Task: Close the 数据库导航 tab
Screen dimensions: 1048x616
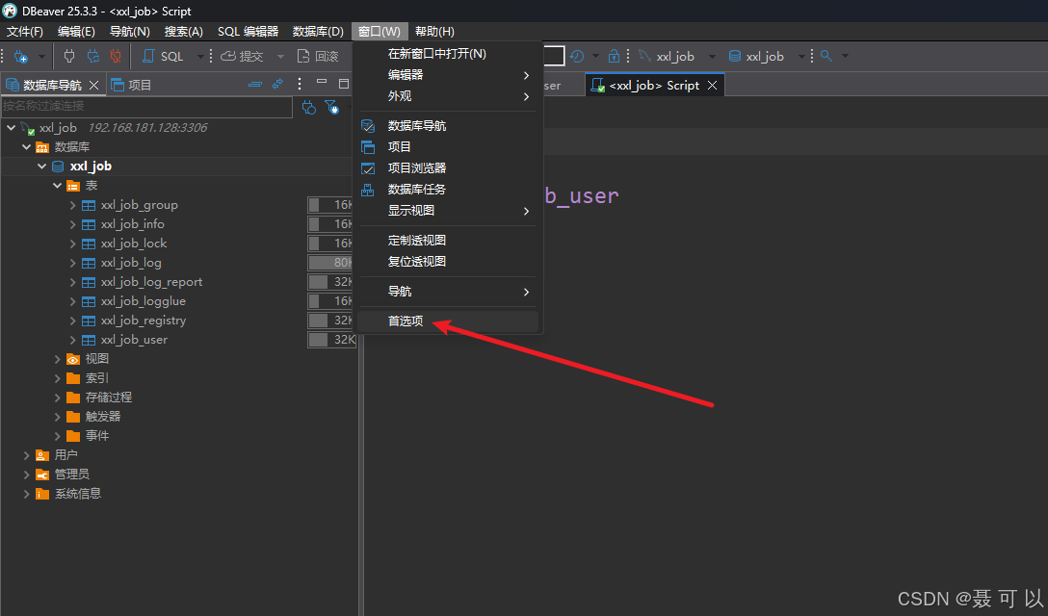Action: (x=93, y=85)
